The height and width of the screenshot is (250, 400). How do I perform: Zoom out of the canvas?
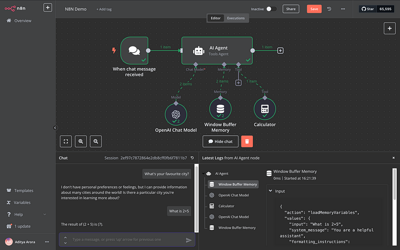click(x=96, y=141)
